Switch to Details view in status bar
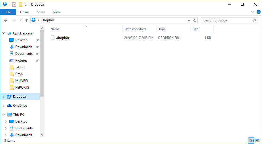This screenshot has width=262, height=144. pos(251,140)
